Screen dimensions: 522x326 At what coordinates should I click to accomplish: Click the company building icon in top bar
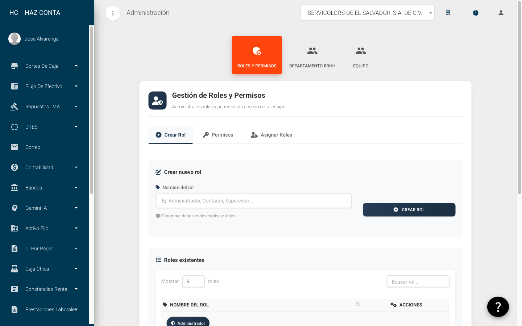(448, 13)
